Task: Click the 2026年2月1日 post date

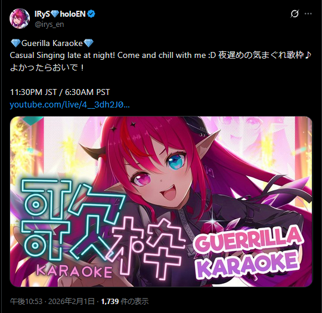Action: coord(72,302)
